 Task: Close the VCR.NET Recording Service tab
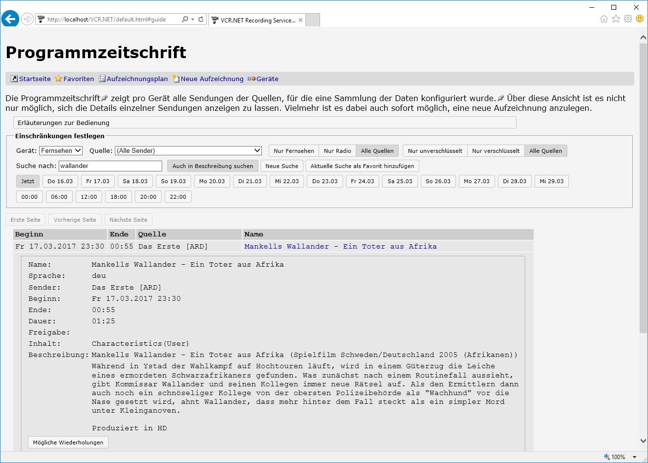click(x=301, y=20)
